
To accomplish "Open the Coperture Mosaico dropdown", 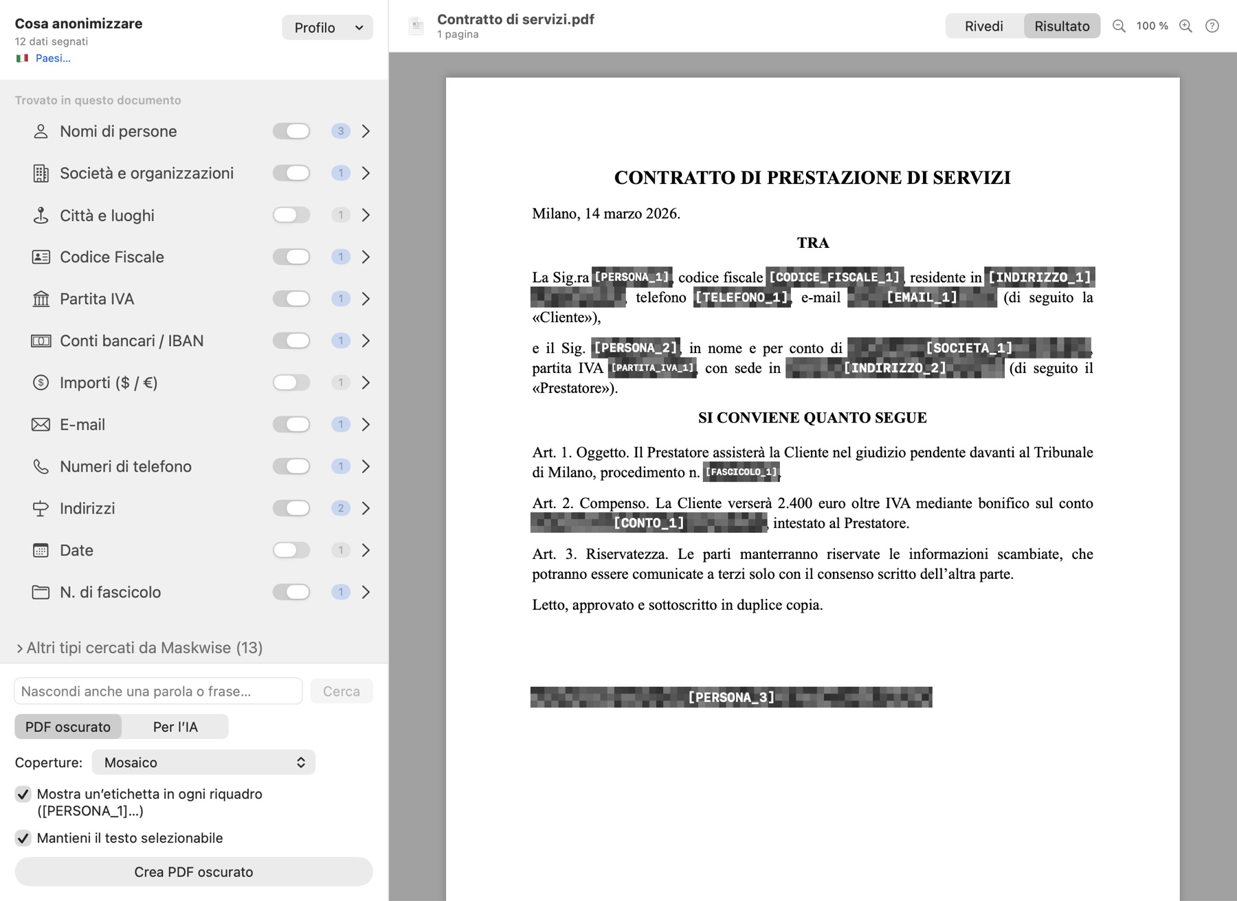I will 203,762.
